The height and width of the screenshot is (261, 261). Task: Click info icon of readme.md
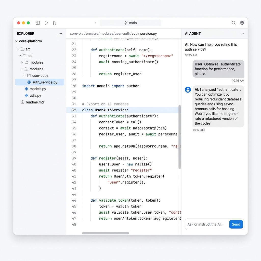point(22,102)
